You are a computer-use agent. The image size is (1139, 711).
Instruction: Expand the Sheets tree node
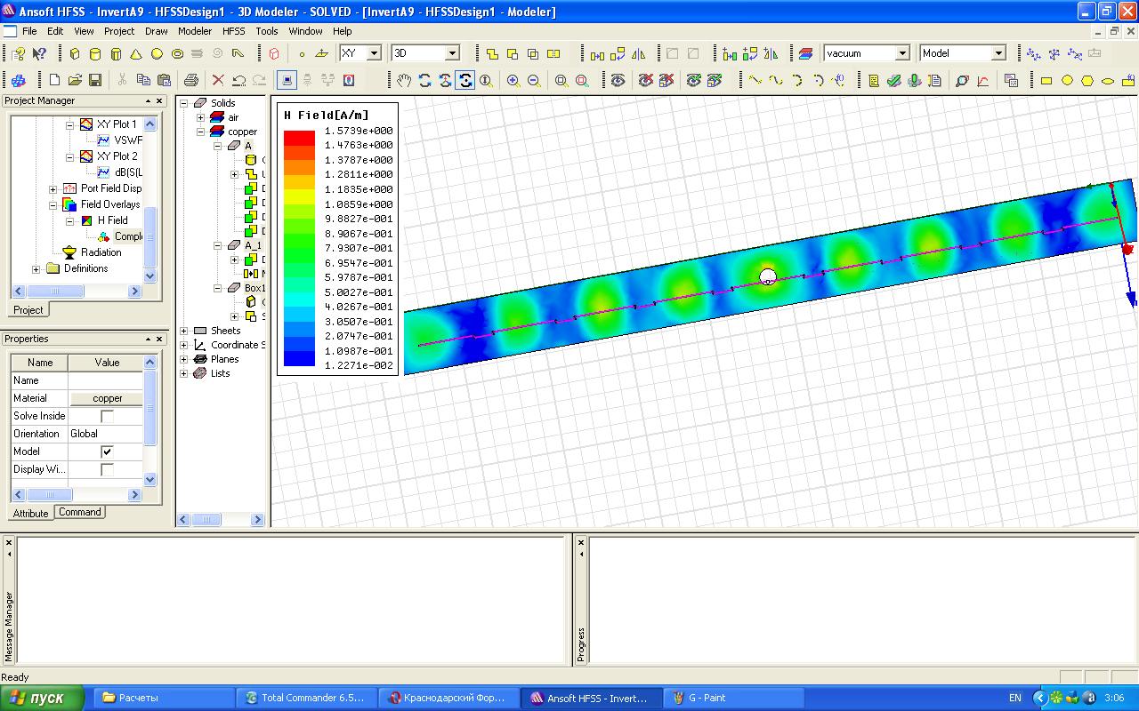click(x=184, y=331)
